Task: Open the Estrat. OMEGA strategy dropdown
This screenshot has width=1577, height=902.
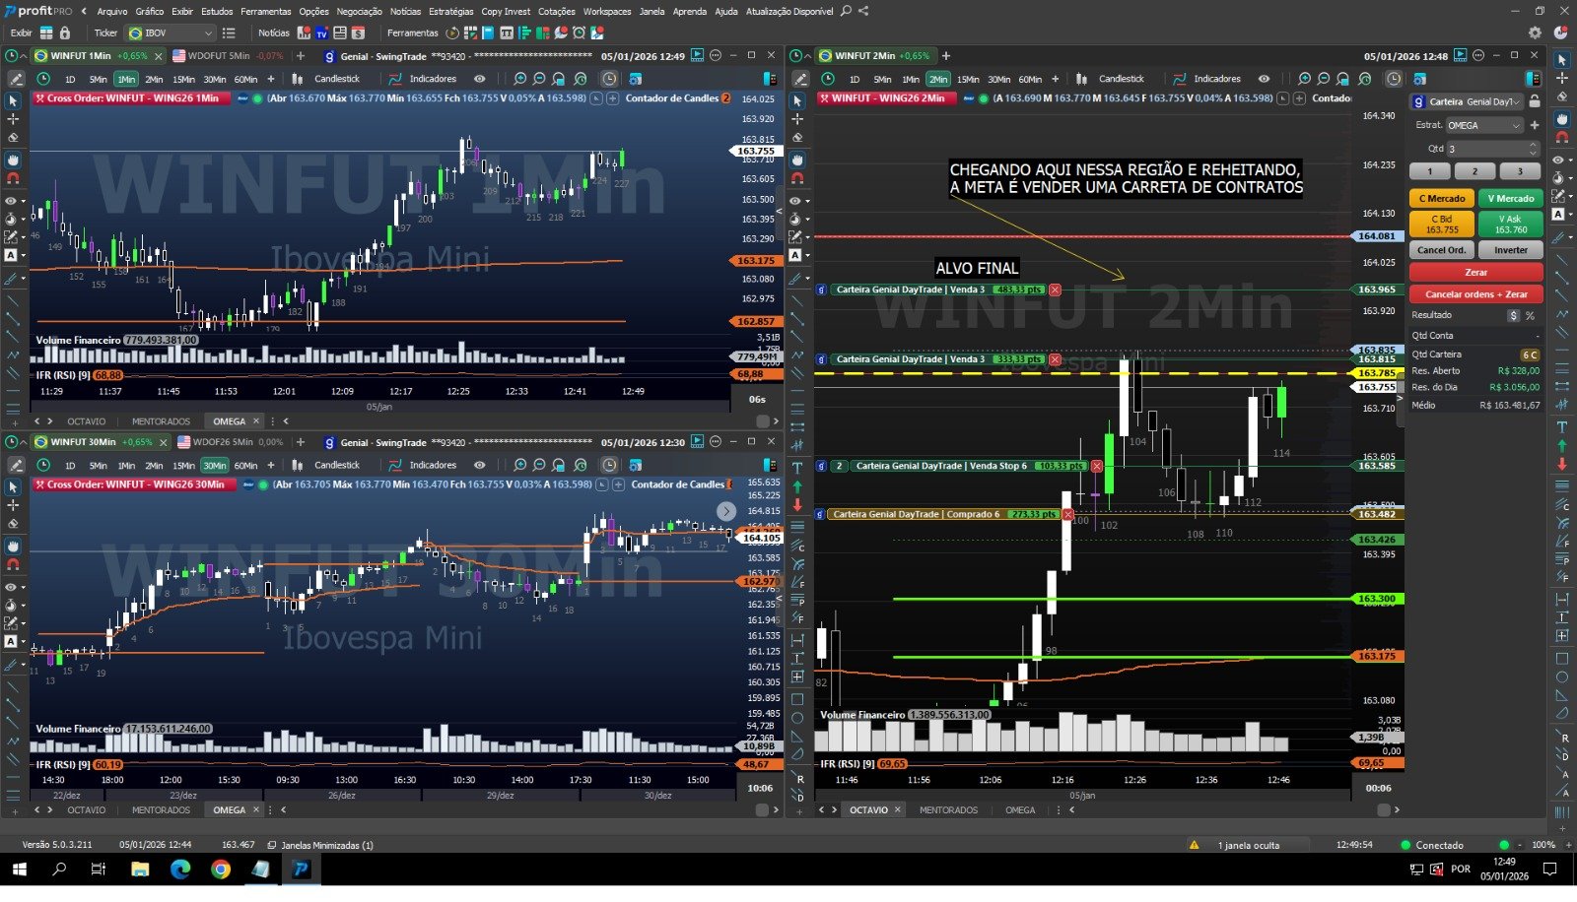Action: pos(1514,125)
